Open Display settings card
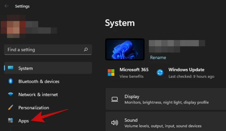 (166, 99)
